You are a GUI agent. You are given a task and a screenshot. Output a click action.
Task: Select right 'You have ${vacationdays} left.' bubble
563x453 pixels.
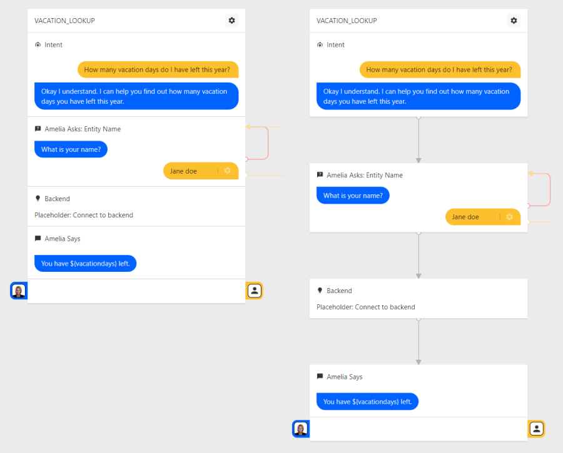367,401
